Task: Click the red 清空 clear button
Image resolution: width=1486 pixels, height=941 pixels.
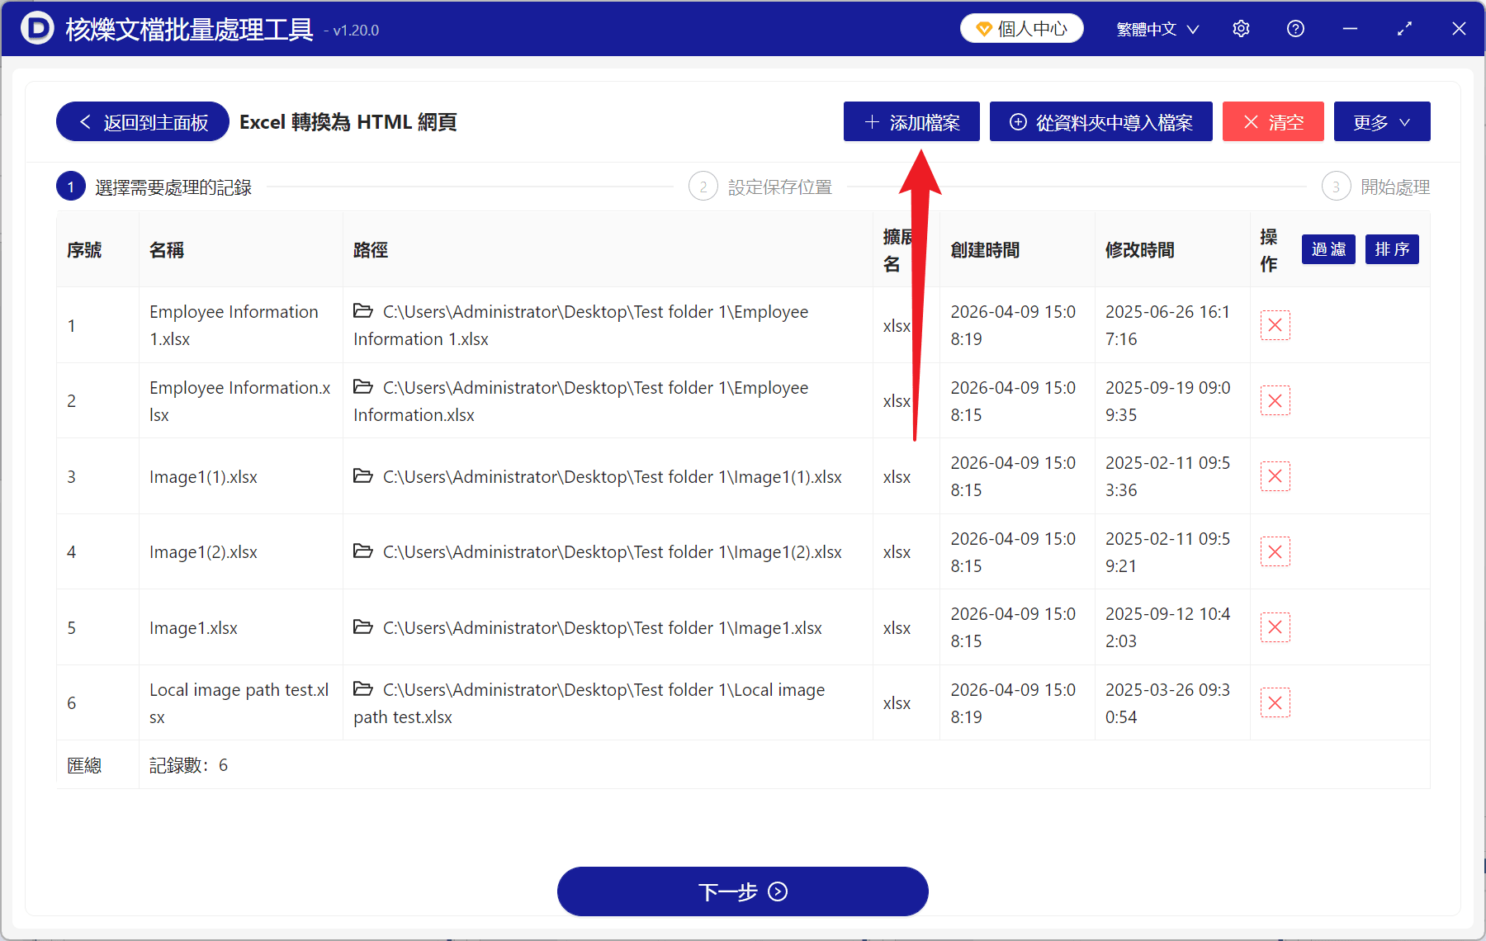Action: click(x=1272, y=121)
